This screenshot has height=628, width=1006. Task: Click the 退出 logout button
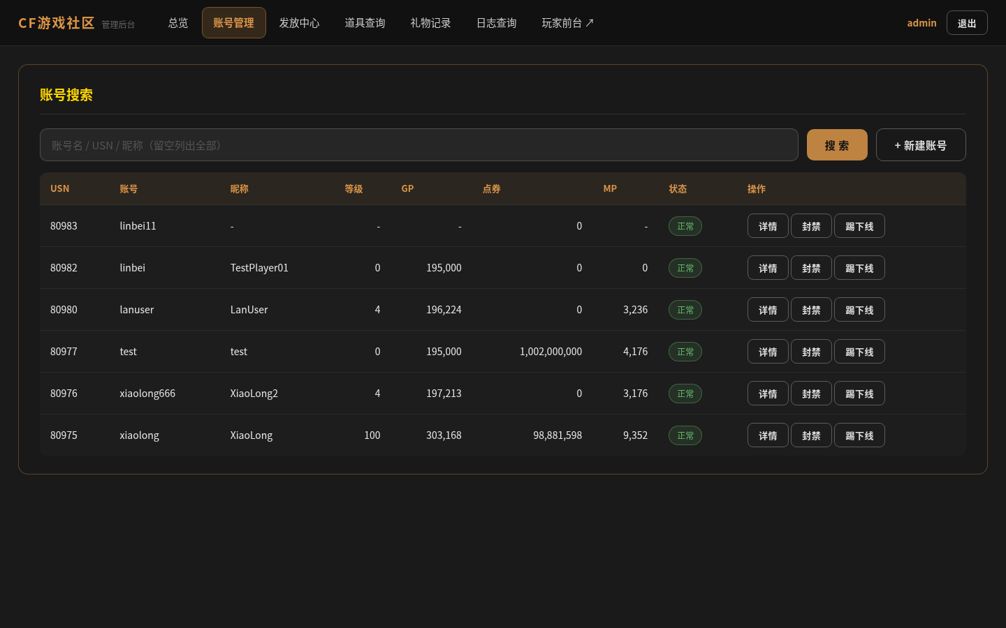tap(967, 23)
